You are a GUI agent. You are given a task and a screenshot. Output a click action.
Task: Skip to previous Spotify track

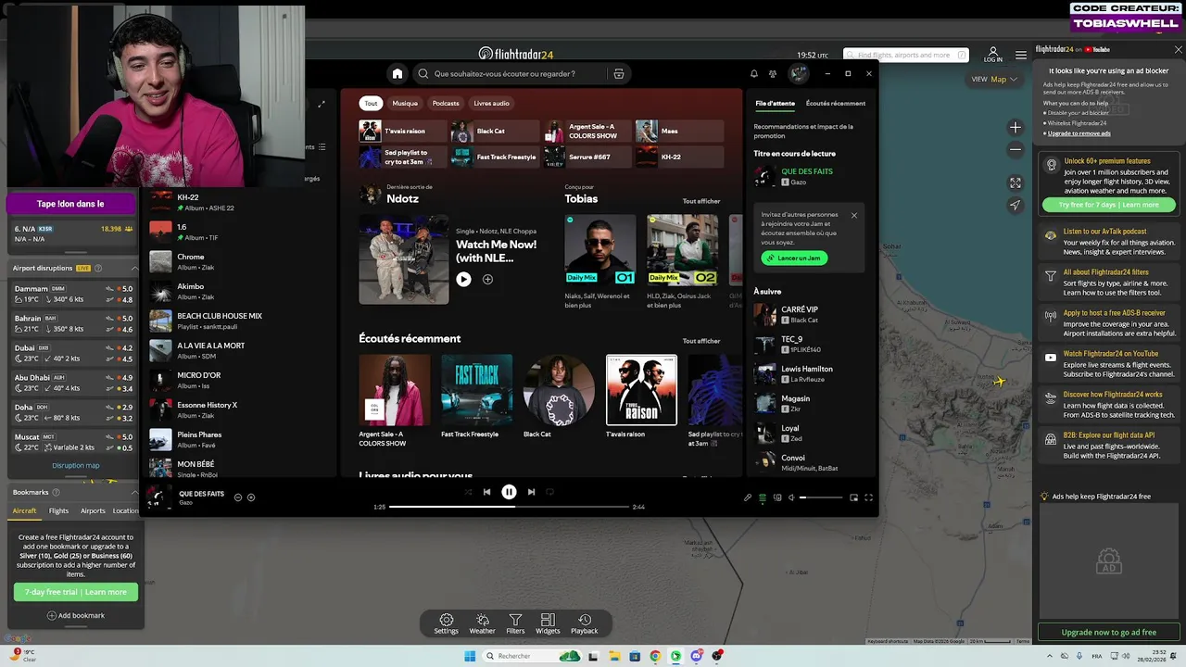(486, 492)
